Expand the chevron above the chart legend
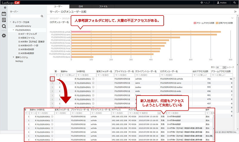This screenshot has width=239, height=142. [x=232, y=18]
